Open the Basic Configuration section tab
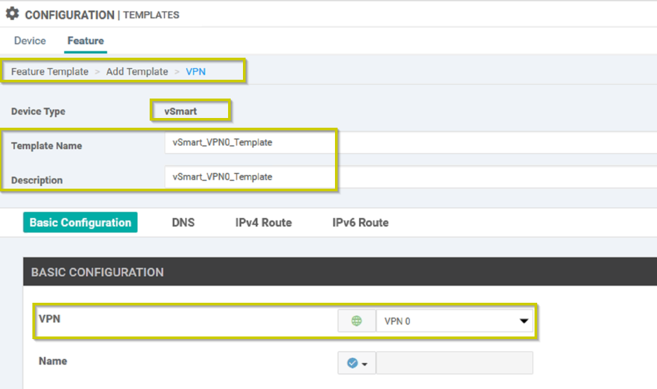 [x=80, y=222]
